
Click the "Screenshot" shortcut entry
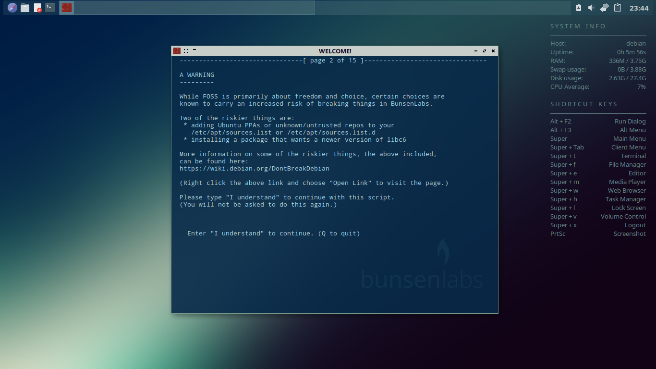point(630,234)
